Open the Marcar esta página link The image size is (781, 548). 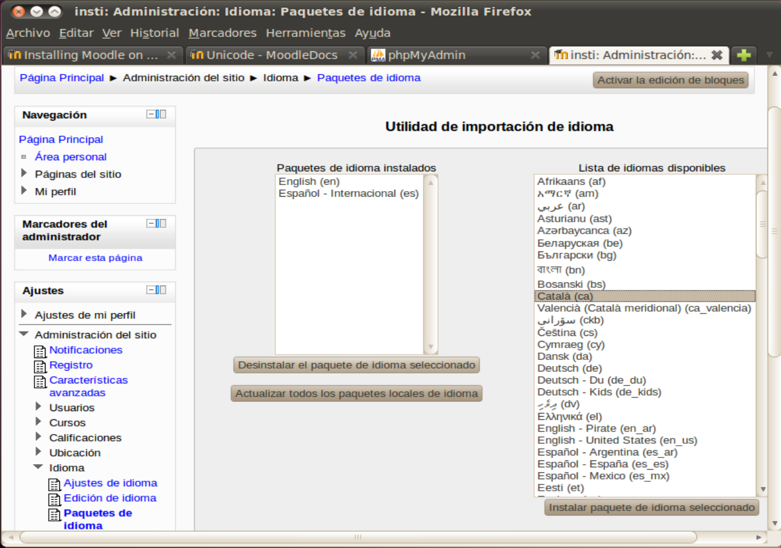(x=95, y=258)
